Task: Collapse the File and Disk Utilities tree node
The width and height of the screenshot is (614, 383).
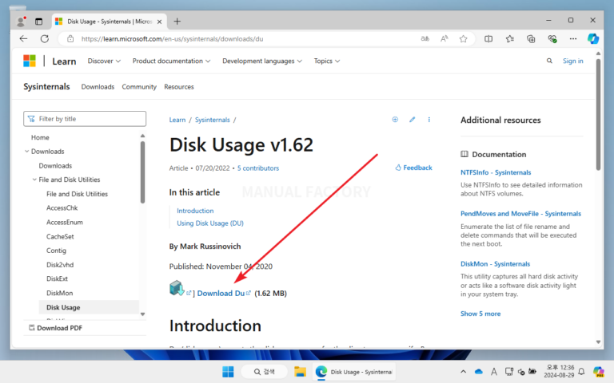Action: coord(34,180)
